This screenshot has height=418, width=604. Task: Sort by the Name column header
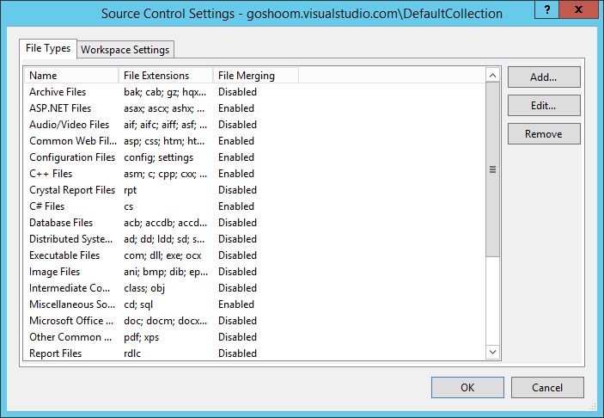(71, 76)
